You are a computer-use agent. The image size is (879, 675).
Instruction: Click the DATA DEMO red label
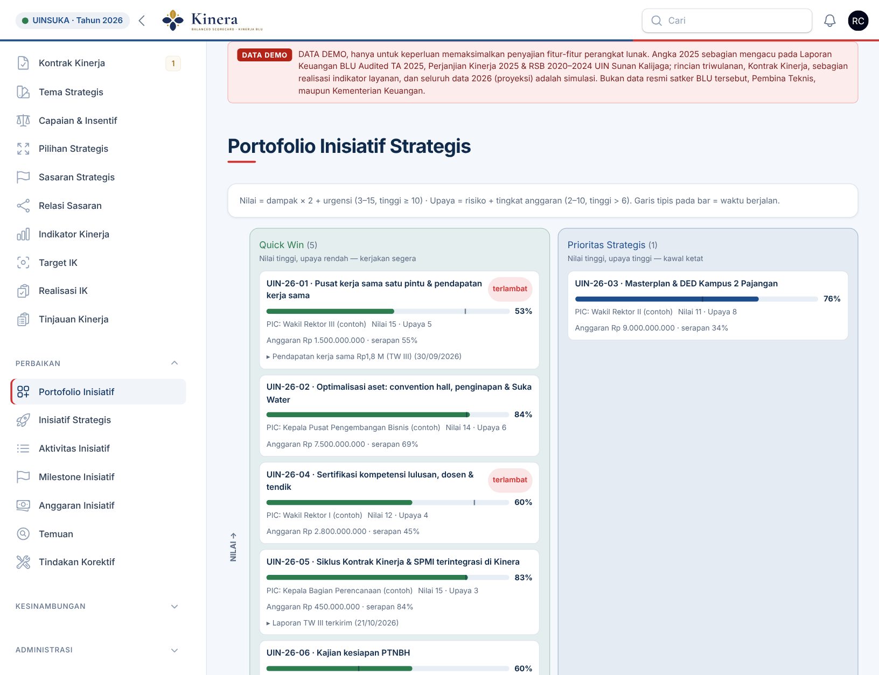264,55
